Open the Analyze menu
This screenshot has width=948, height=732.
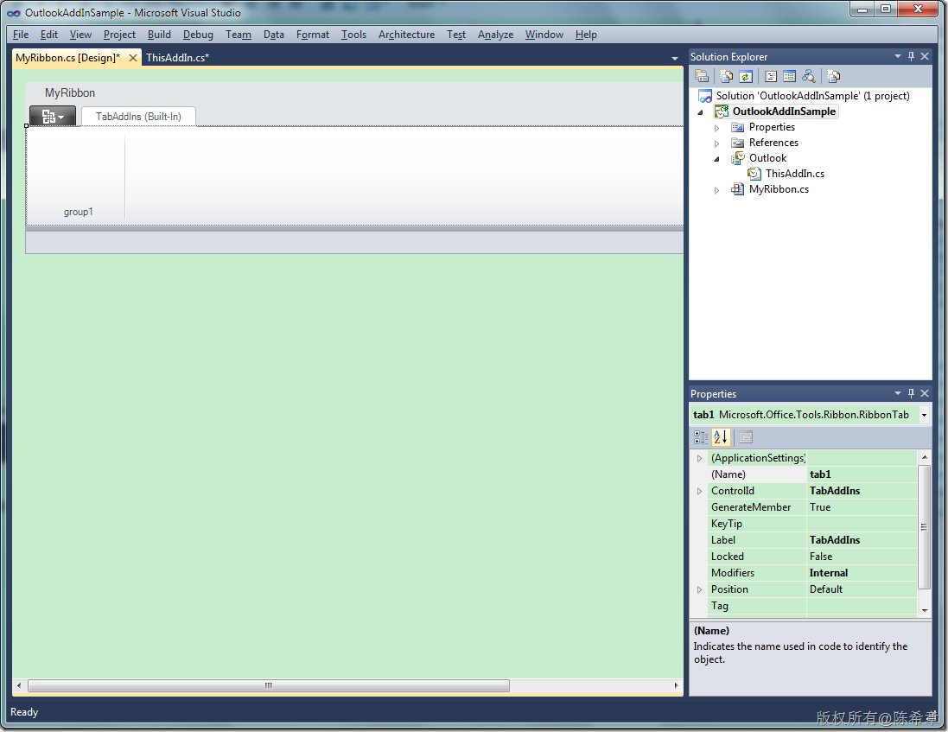[x=495, y=35]
